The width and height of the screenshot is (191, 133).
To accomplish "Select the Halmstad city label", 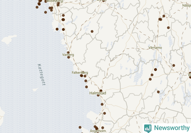I will pos(98,93).
